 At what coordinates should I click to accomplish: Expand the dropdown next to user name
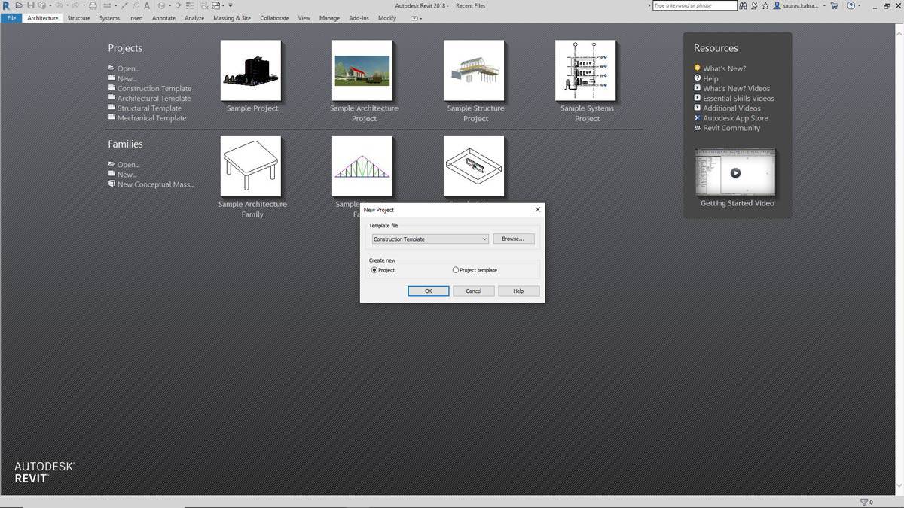(824, 5)
